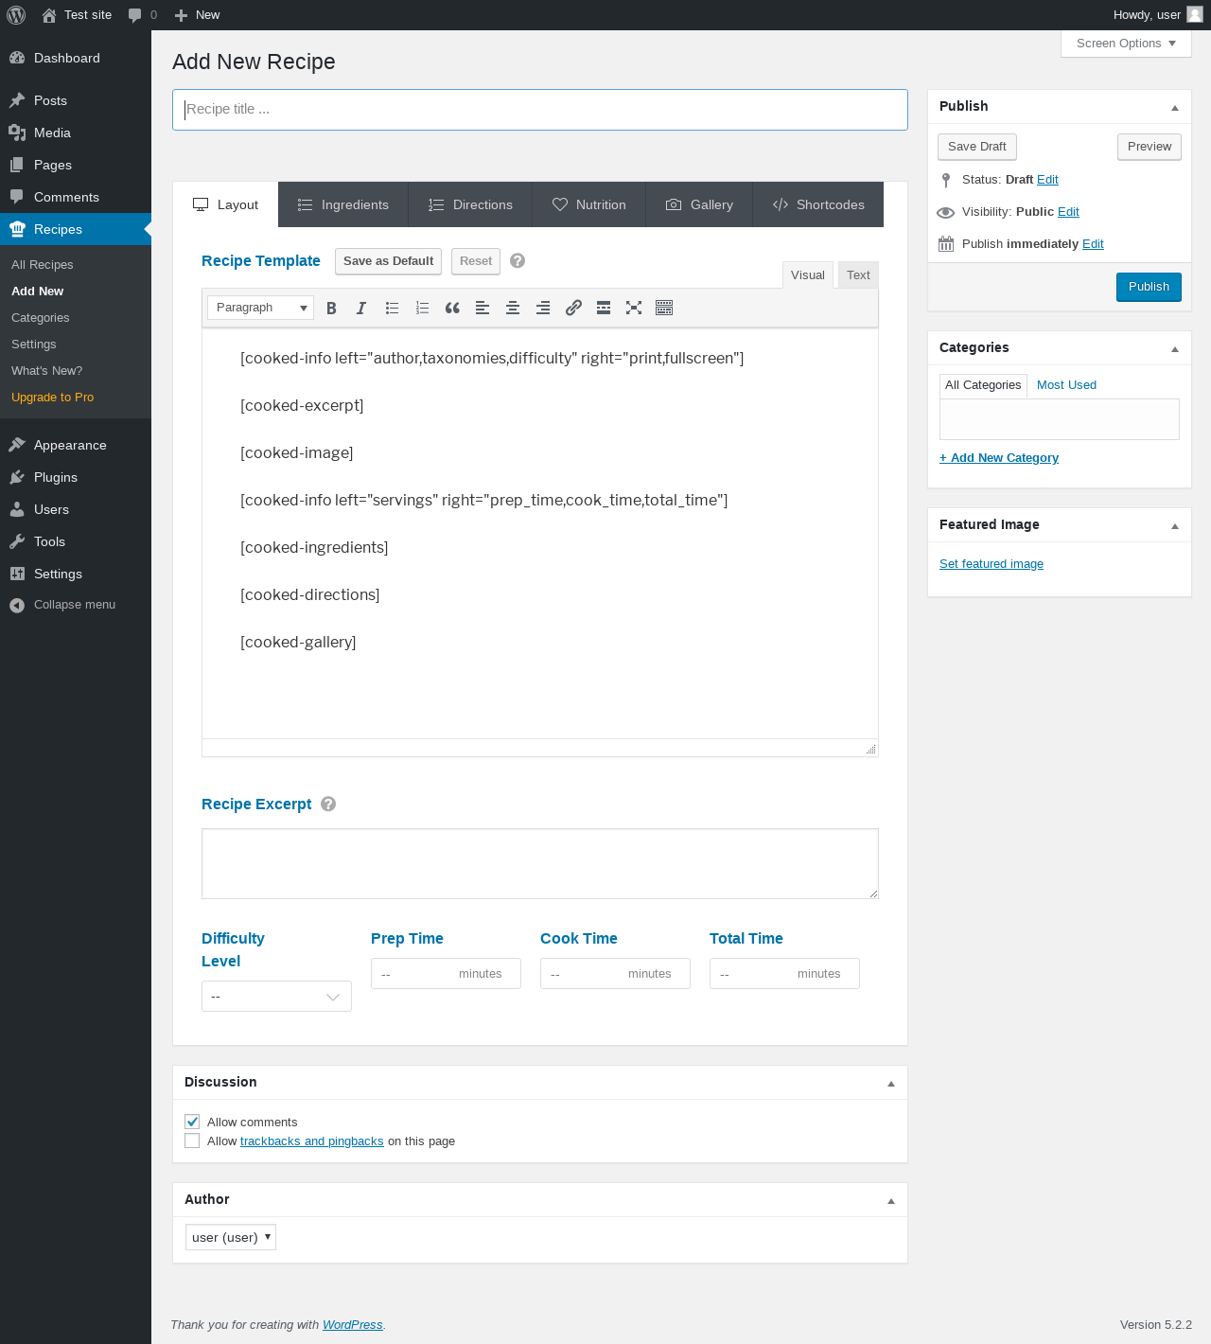Screen dimensions: 1211x1344
Task: Open the Paragraph format dropdown
Action: pos(260,308)
